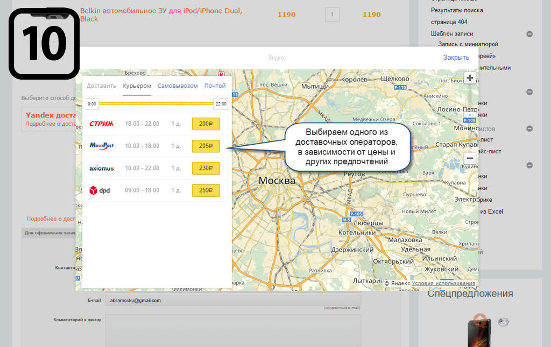This screenshot has width=551, height=347.
Task: Click the orange scroll-to-top arrow icon
Action: [479, 320]
